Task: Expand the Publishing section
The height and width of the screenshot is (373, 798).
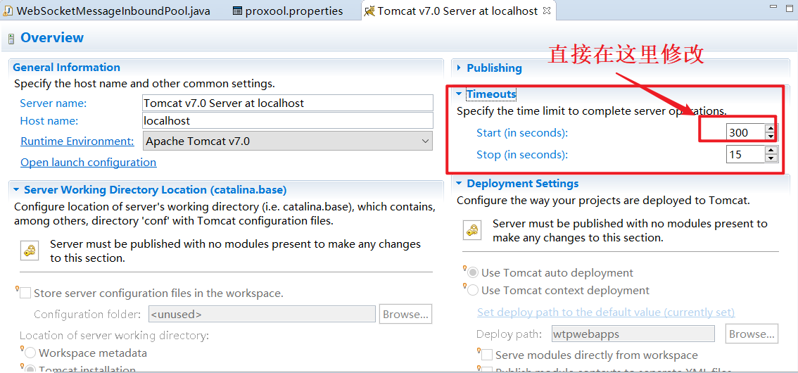Action: pos(459,68)
